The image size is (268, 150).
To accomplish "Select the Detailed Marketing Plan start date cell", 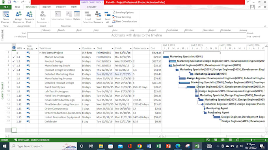I will 105,74.
